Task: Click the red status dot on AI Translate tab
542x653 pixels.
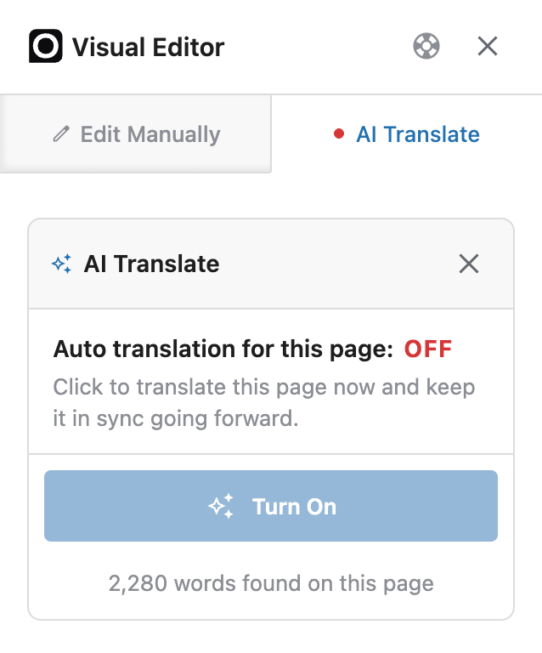Action: tap(339, 133)
